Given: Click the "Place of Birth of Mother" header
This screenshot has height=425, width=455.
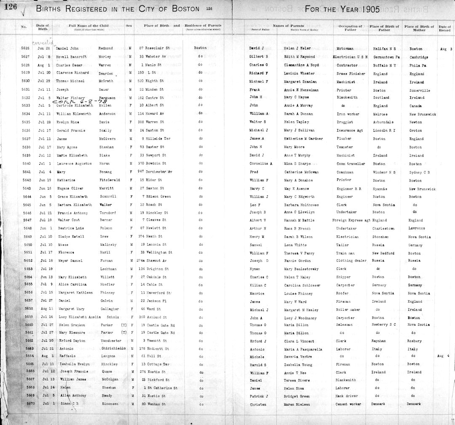Looking at the screenshot, I should tap(419, 28).
